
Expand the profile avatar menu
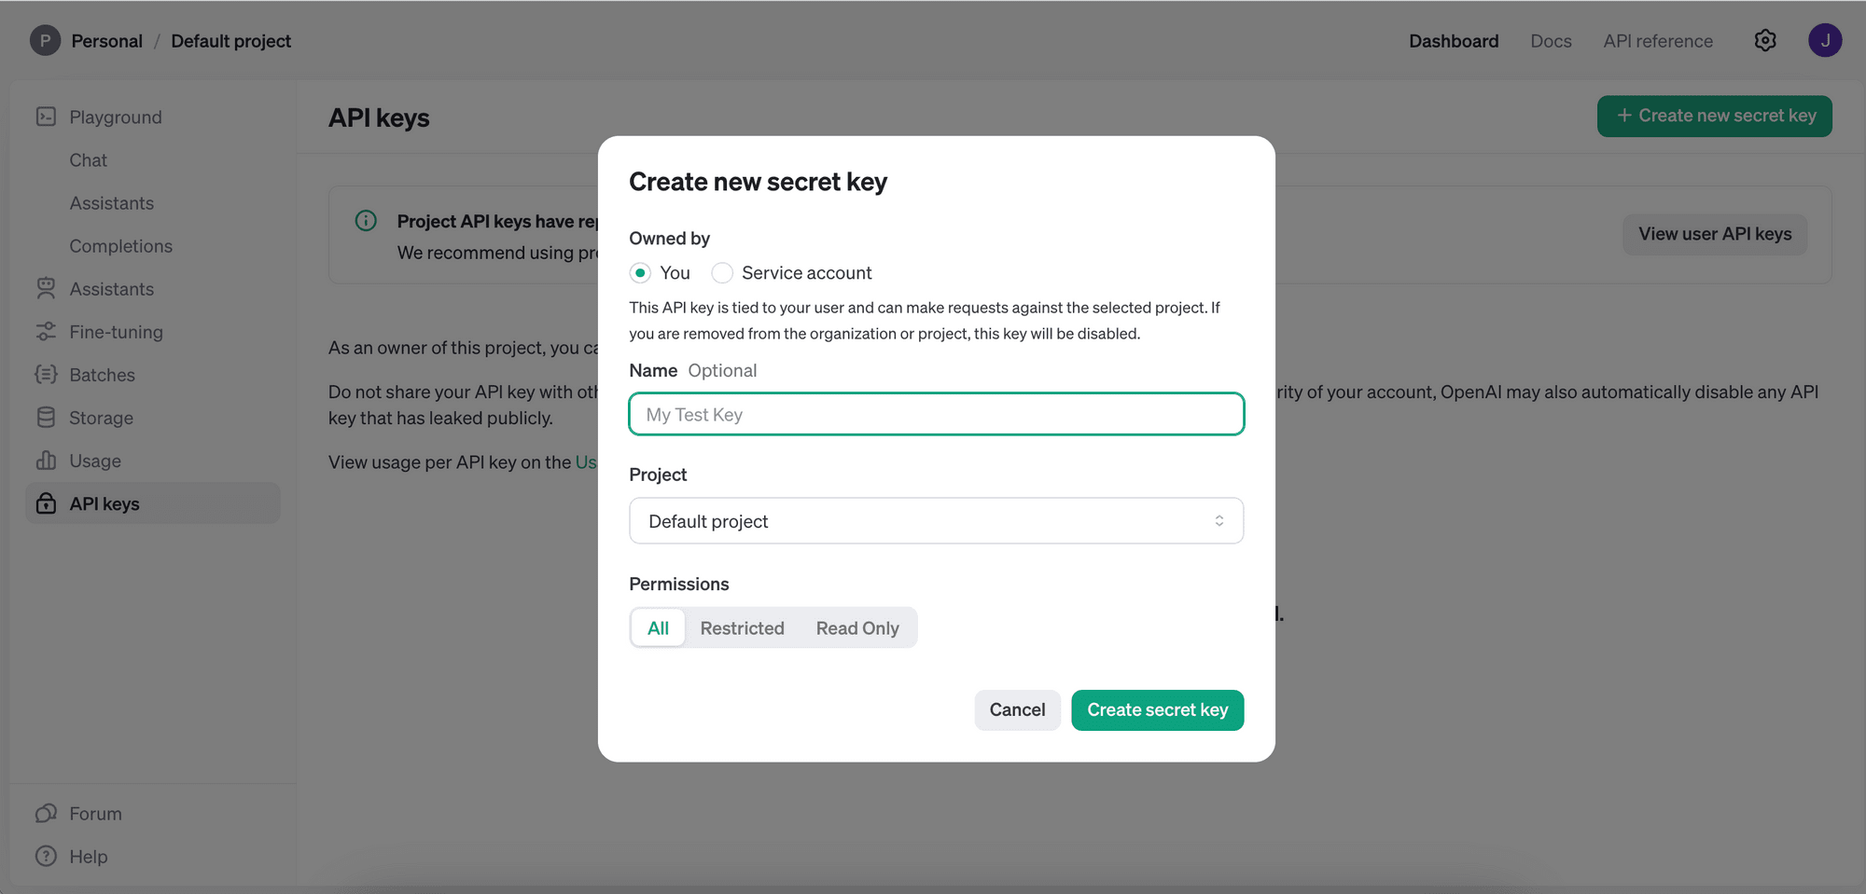tap(1825, 40)
